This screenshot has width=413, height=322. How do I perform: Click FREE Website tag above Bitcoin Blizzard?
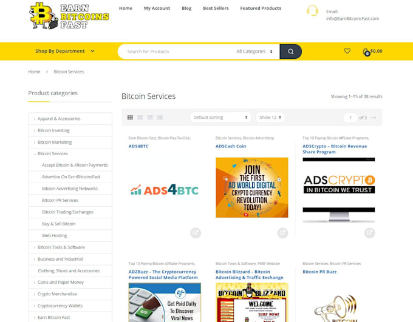point(268,264)
